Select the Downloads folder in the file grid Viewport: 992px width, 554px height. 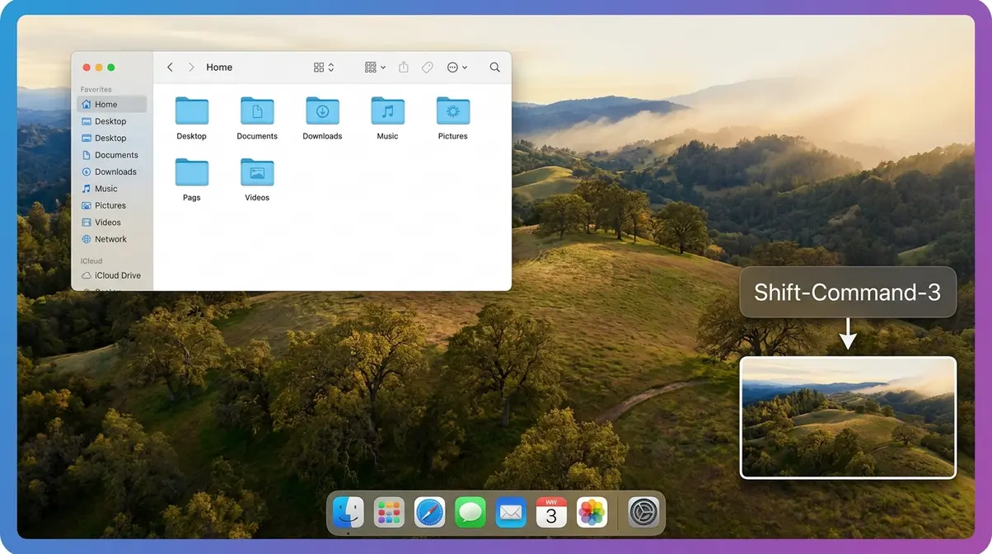click(x=322, y=118)
